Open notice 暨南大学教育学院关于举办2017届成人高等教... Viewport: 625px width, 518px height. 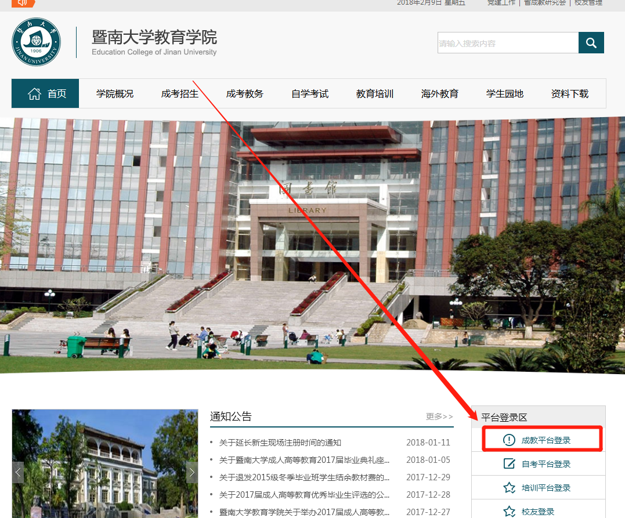[x=304, y=512]
